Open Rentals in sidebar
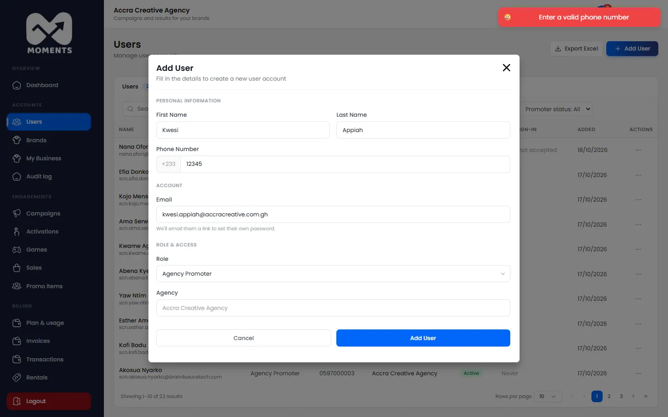668x417 pixels. click(49, 378)
